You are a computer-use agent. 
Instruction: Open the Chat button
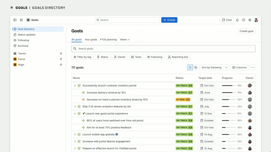click(227, 20)
